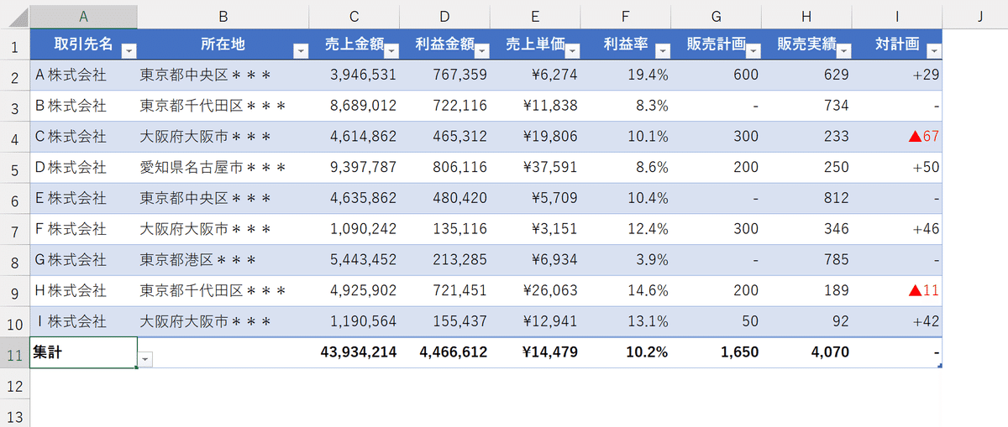This screenshot has height=427, width=1008.
Task: Select column B header
Action: 223,16
